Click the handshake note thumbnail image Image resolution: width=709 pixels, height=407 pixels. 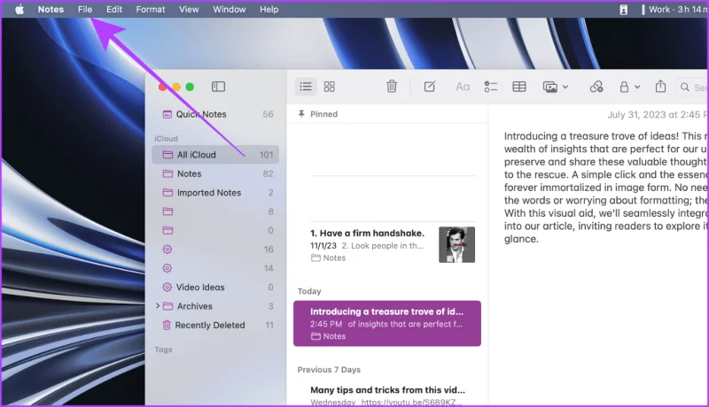coord(456,244)
